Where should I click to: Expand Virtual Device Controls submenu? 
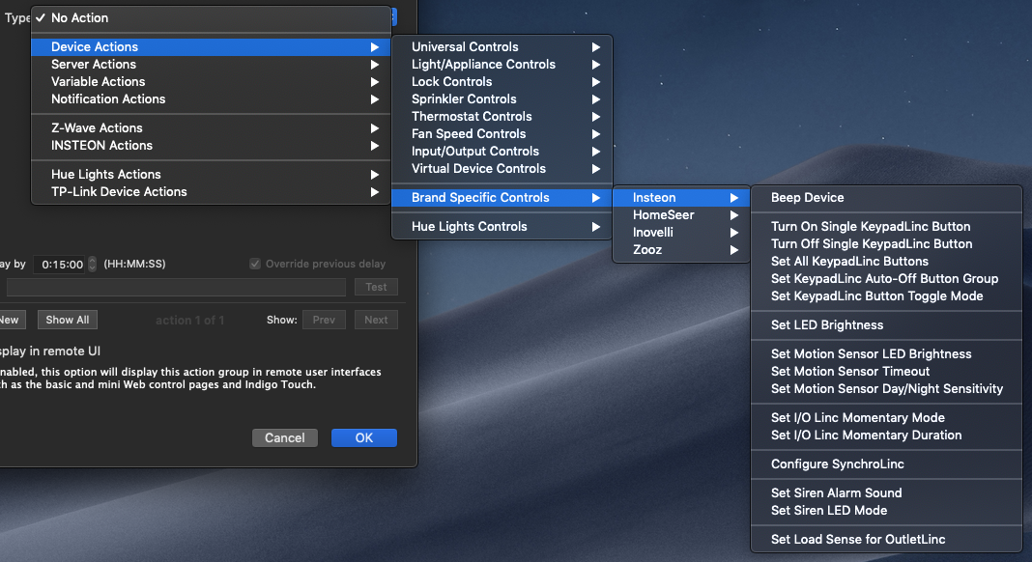502,168
